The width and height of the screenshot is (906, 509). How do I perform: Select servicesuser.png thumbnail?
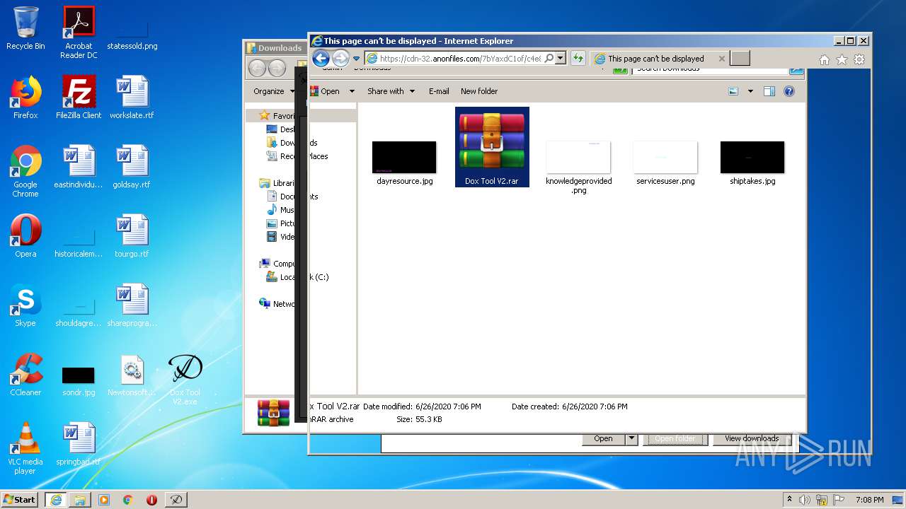point(665,163)
